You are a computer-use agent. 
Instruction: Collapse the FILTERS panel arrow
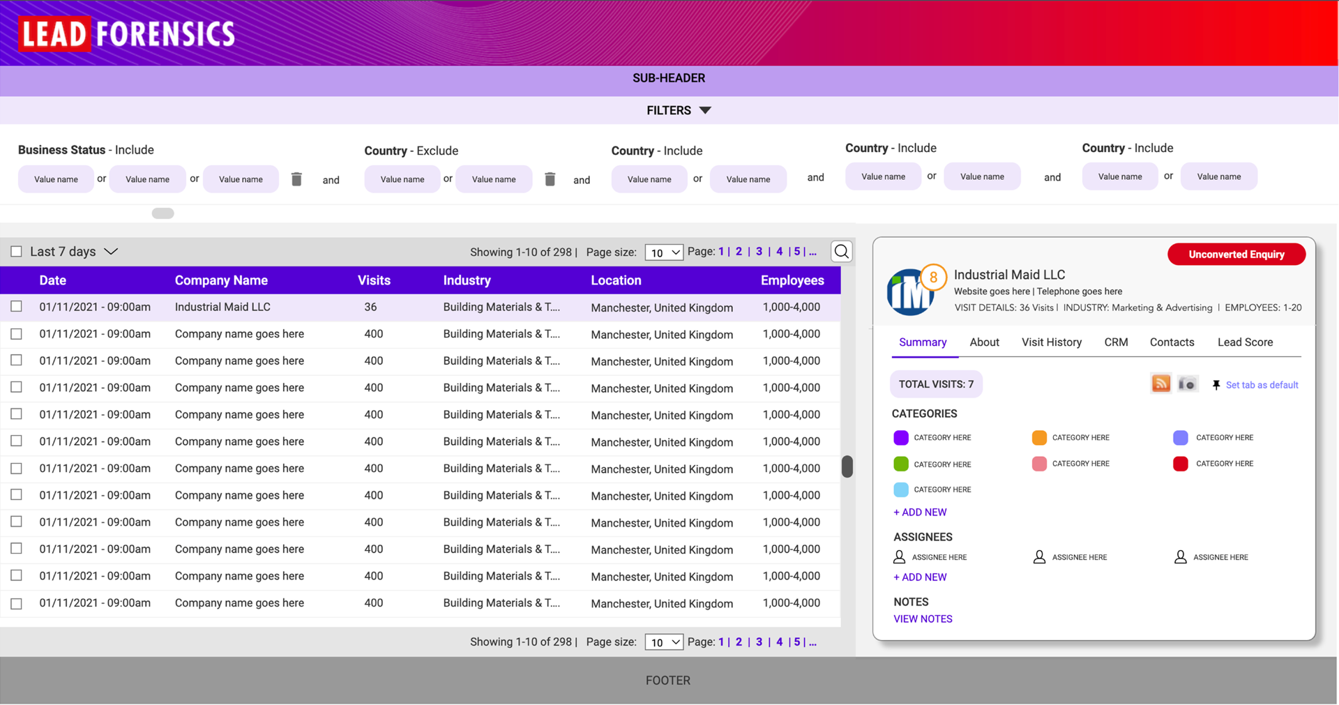(x=705, y=110)
